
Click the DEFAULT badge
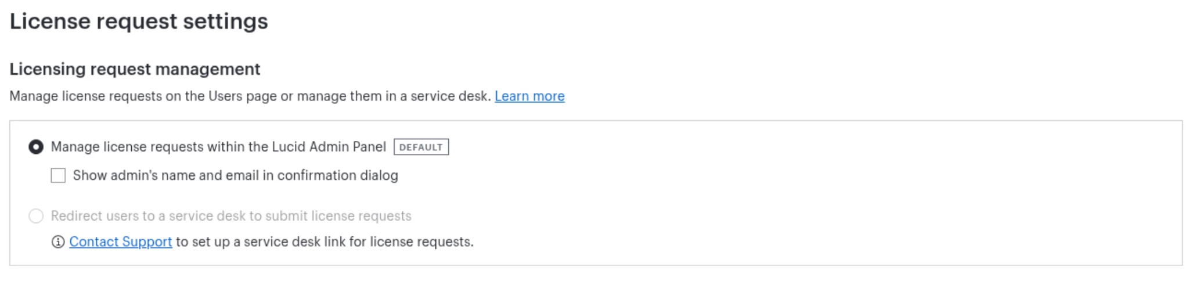tap(421, 147)
